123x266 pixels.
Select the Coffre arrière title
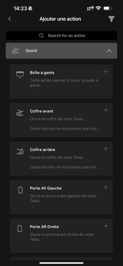43,149
